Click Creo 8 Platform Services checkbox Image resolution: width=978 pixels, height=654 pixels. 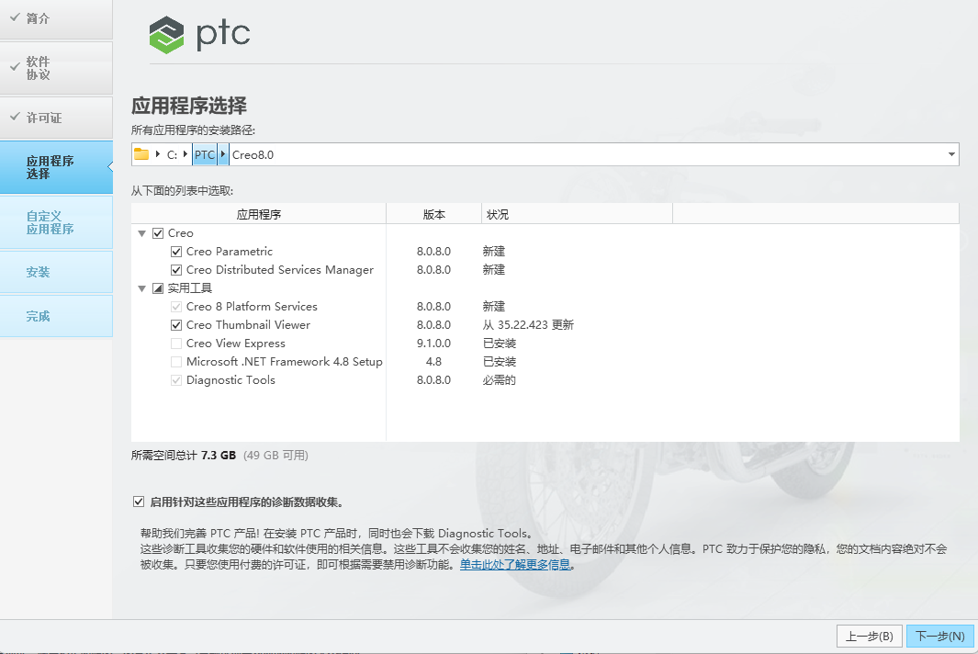tap(176, 307)
